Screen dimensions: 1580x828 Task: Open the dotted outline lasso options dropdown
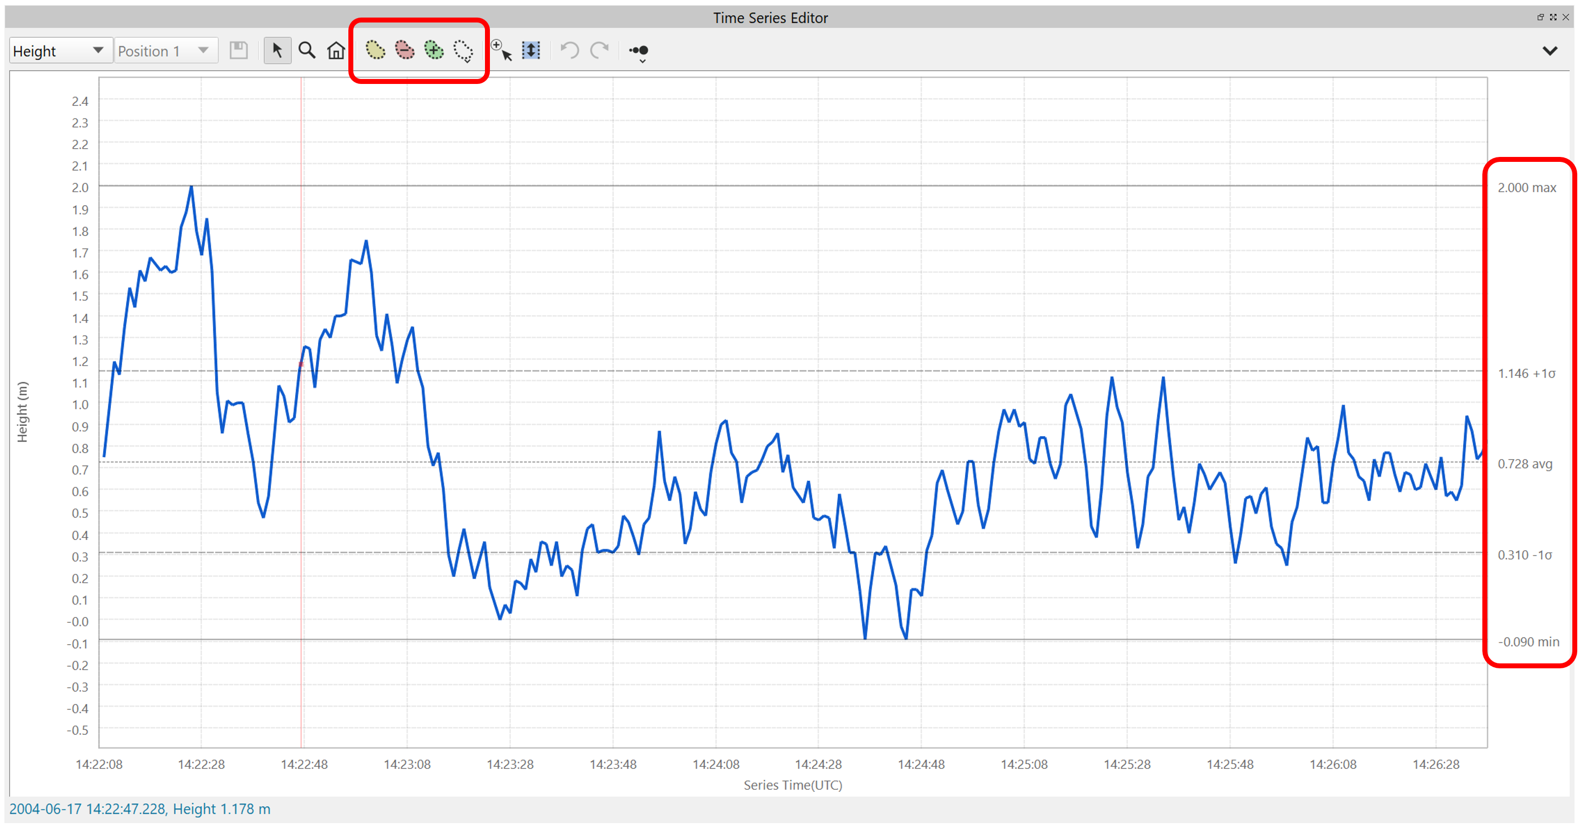click(x=464, y=52)
